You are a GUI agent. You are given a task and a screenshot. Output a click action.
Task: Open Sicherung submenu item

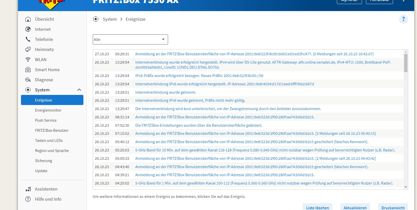pyautogui.click(x=43, y=161)
